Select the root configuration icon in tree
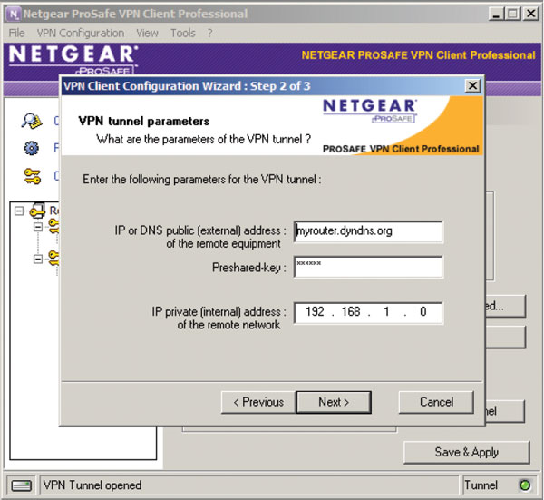This screenshot has width=544, height=500. (x=37, y=211)
